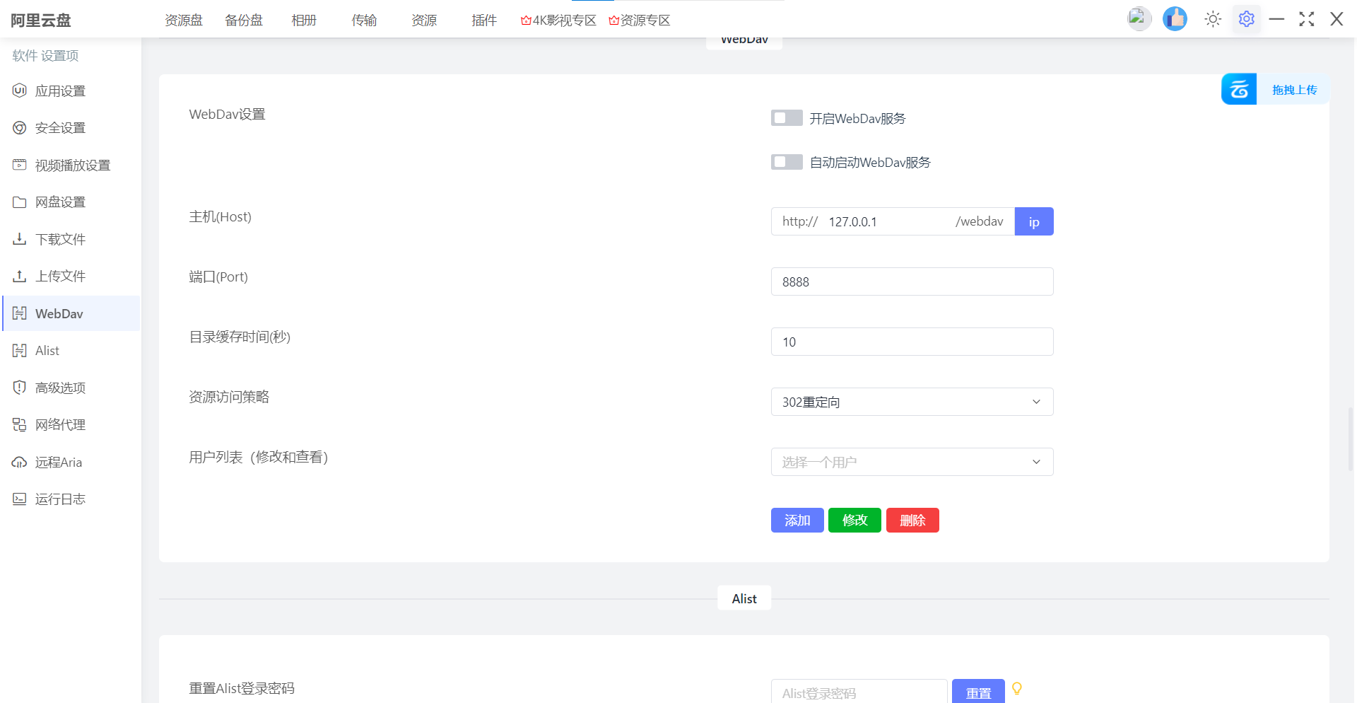The height and width of the screenshot is (703, 1357).
Task: Click the Port field showing 8888
Action: [x=912, y=281]
